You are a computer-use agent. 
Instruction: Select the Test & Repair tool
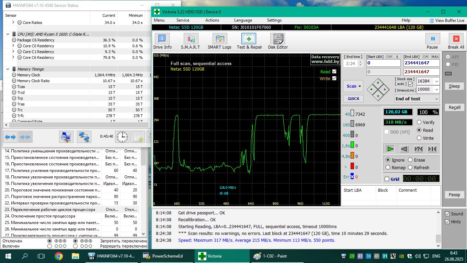tap(249, 41)
